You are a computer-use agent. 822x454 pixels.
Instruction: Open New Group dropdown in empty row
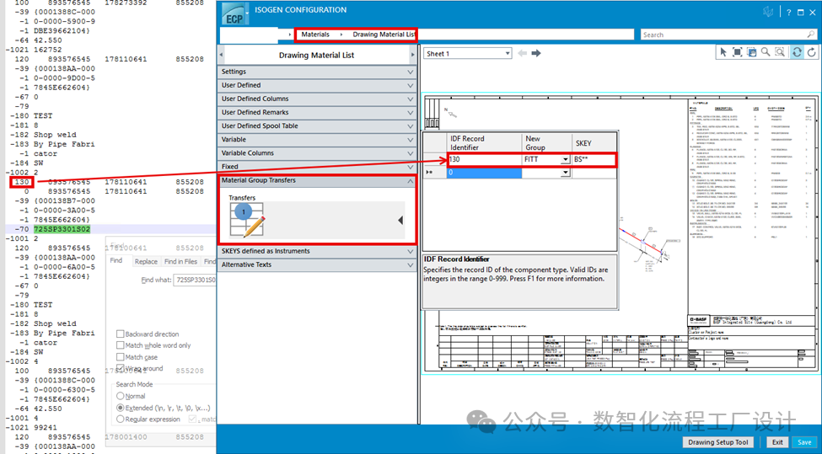[565, 173]
